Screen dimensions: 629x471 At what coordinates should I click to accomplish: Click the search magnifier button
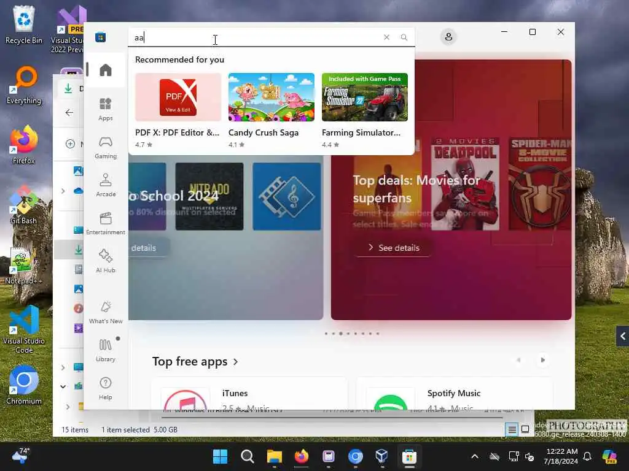click(x=404, y=37)
